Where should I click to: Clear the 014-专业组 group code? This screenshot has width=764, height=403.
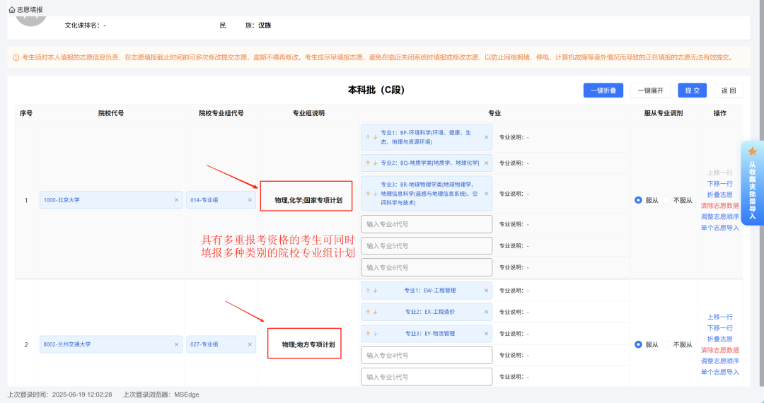pyautogui.click(x=250, y=200)
